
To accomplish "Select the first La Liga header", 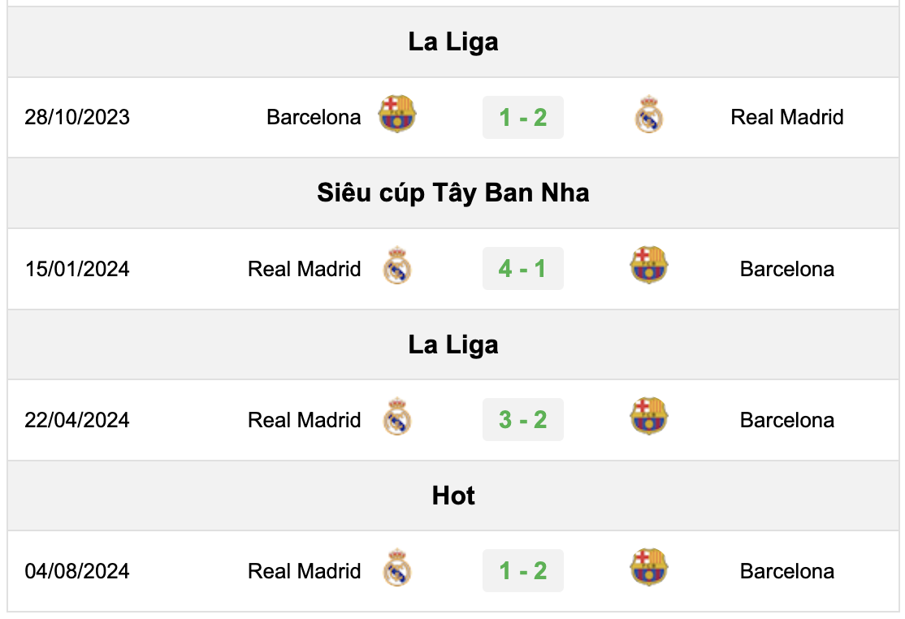I will click(x=453, y=42).
